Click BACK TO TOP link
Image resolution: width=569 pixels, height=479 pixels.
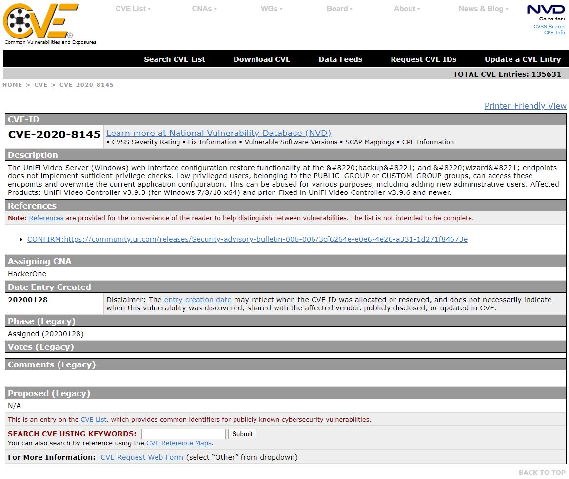coord(542,472)
